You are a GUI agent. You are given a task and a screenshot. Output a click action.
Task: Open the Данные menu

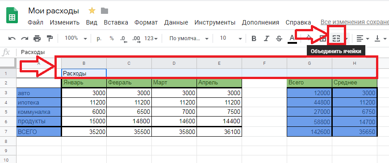[176, 23]
